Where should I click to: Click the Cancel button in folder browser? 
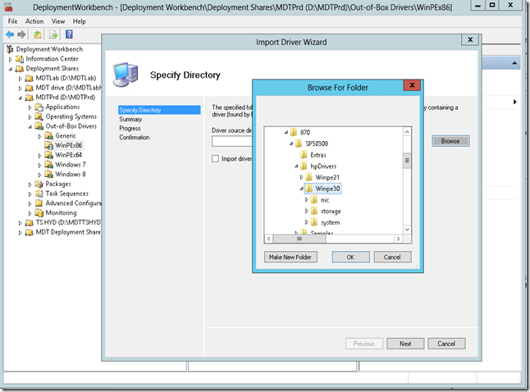point(392,257)
